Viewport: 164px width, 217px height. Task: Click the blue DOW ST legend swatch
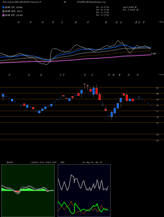(3, 7)
